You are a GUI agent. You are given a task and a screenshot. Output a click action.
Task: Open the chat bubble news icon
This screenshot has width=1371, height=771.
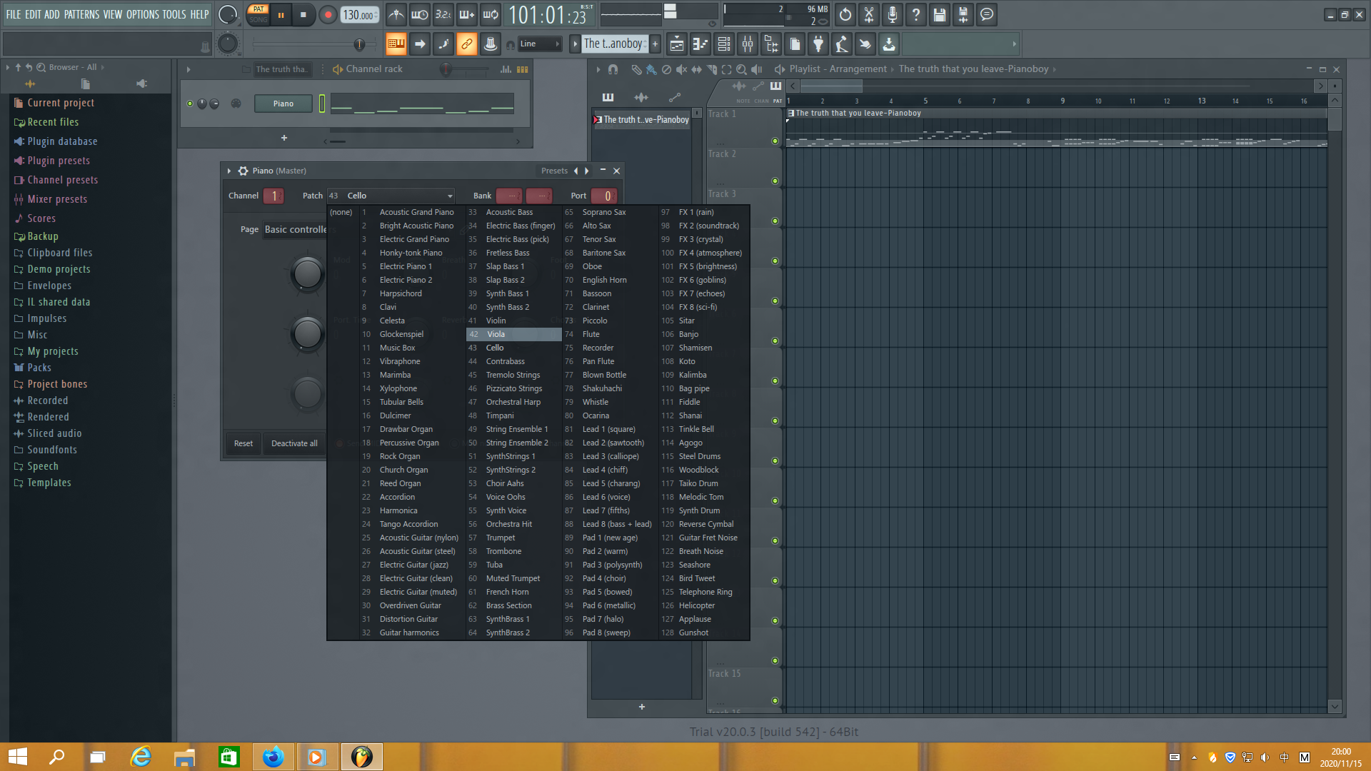[987, 14]
